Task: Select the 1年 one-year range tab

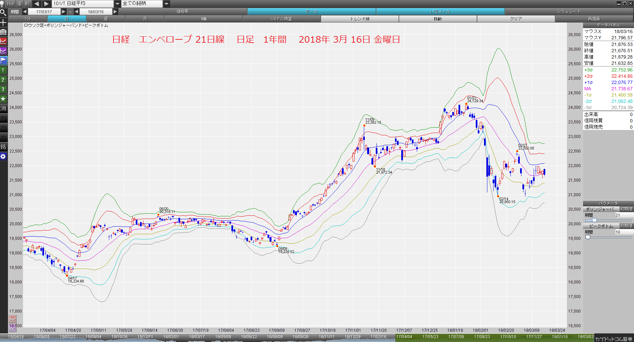Action: pos(204,19)
